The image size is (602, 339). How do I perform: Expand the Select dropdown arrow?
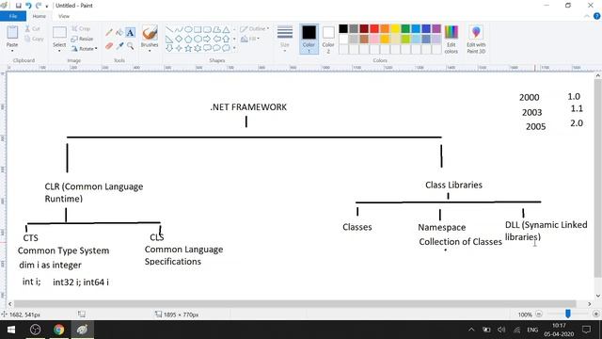(59, 50)
